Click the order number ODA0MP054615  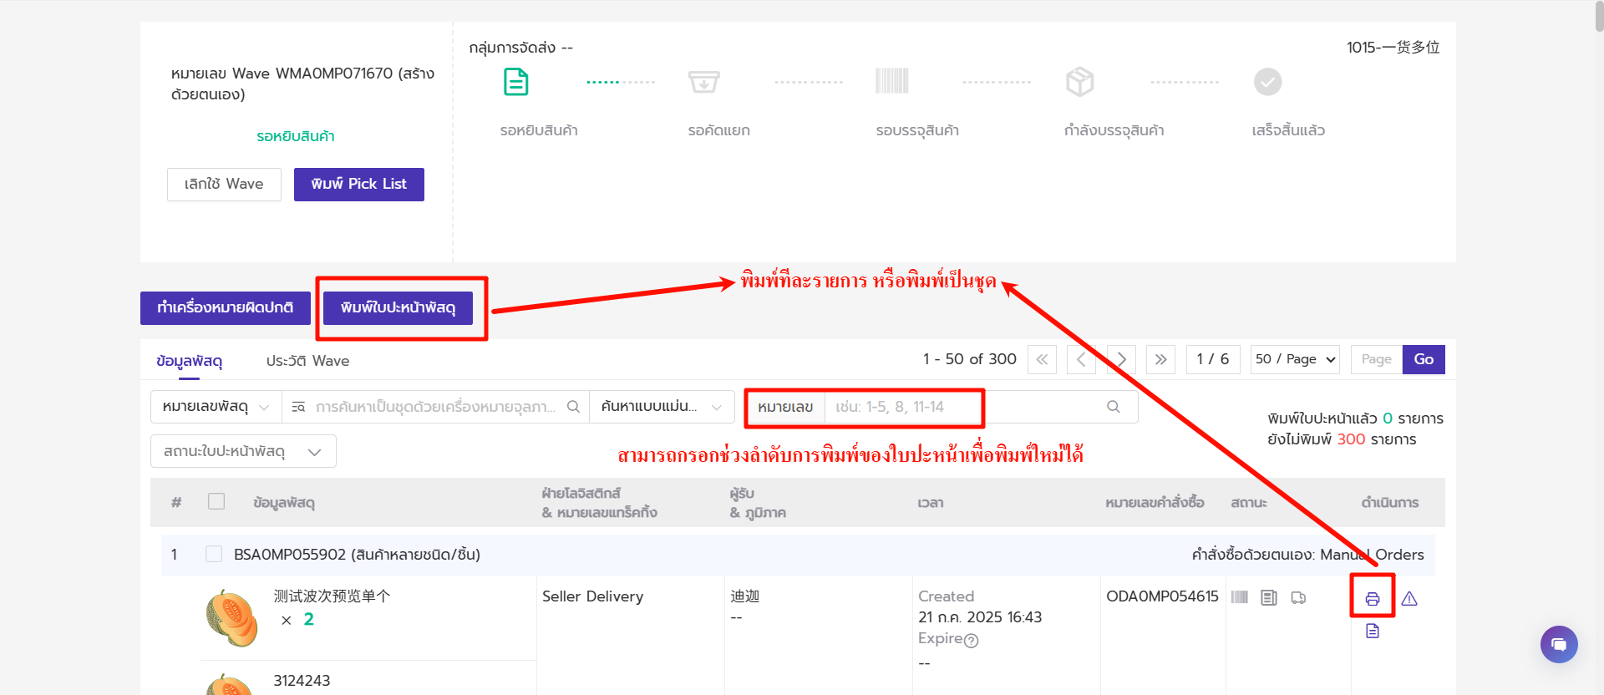click(x=1162, y=596)
